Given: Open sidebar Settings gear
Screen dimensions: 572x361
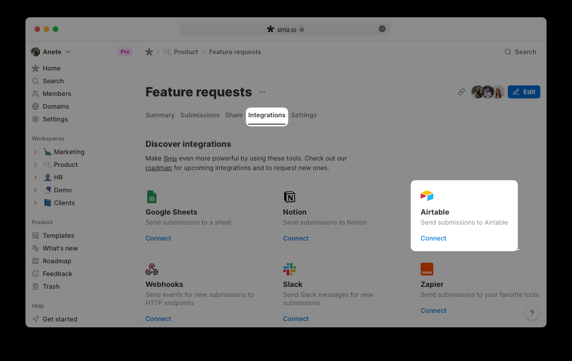Looking at the screenshot, I should tap(35, 119).
